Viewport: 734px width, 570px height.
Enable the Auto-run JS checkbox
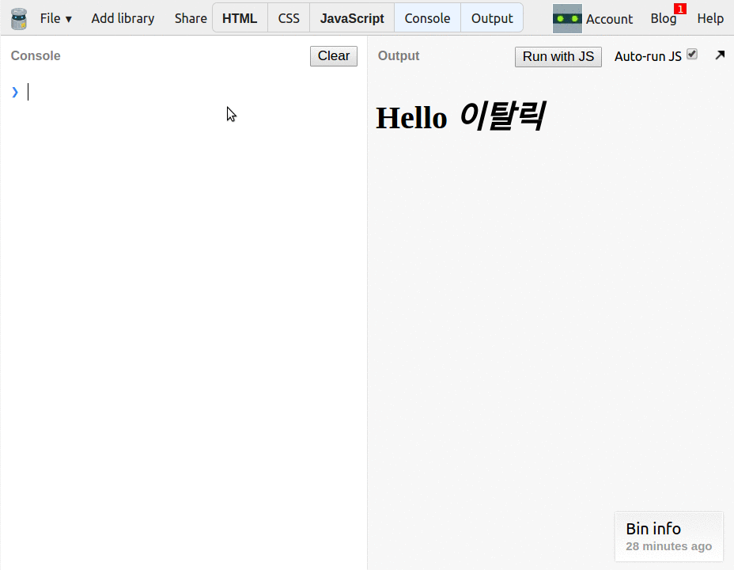click(693, 53)
